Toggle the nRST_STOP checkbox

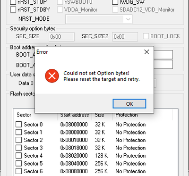pyautogui.click(x=13, y=2)
